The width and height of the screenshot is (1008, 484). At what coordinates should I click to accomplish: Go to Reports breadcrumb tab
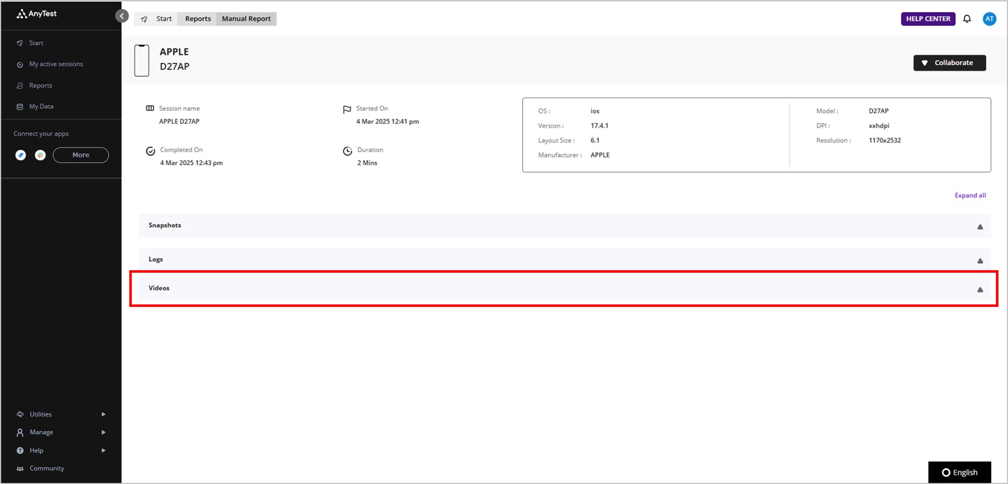(x=198, y=19)
